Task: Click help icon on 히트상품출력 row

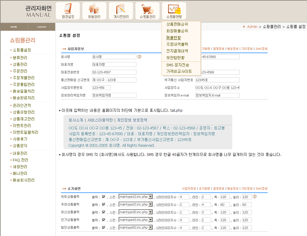Action: pos(255,197)
